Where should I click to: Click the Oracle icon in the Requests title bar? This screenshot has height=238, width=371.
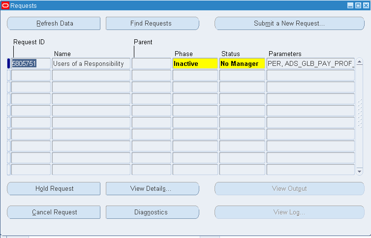pyautogui.click(x=5, y=5)
